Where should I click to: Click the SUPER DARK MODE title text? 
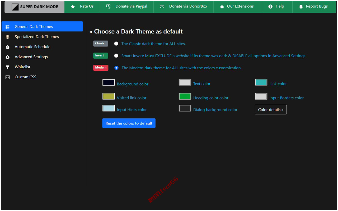coord(39,7)
